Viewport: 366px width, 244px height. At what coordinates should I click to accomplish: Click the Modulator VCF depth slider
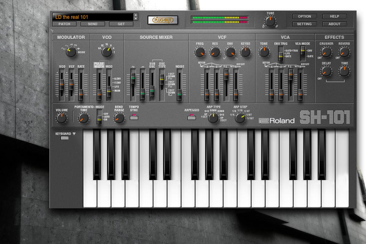click(x=71, y=84)
